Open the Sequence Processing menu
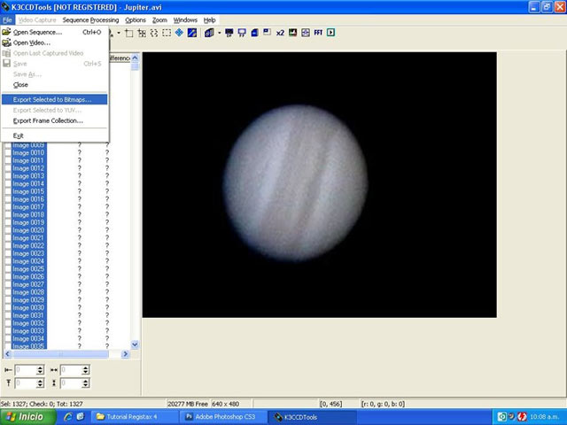567x425 pixels. click(x=90, y=19)
